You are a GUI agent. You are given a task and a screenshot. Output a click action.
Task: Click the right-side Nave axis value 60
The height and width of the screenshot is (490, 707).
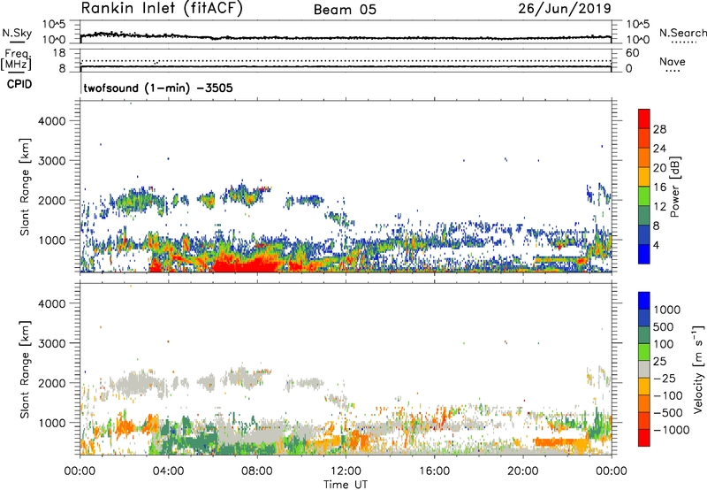[633, 53]
